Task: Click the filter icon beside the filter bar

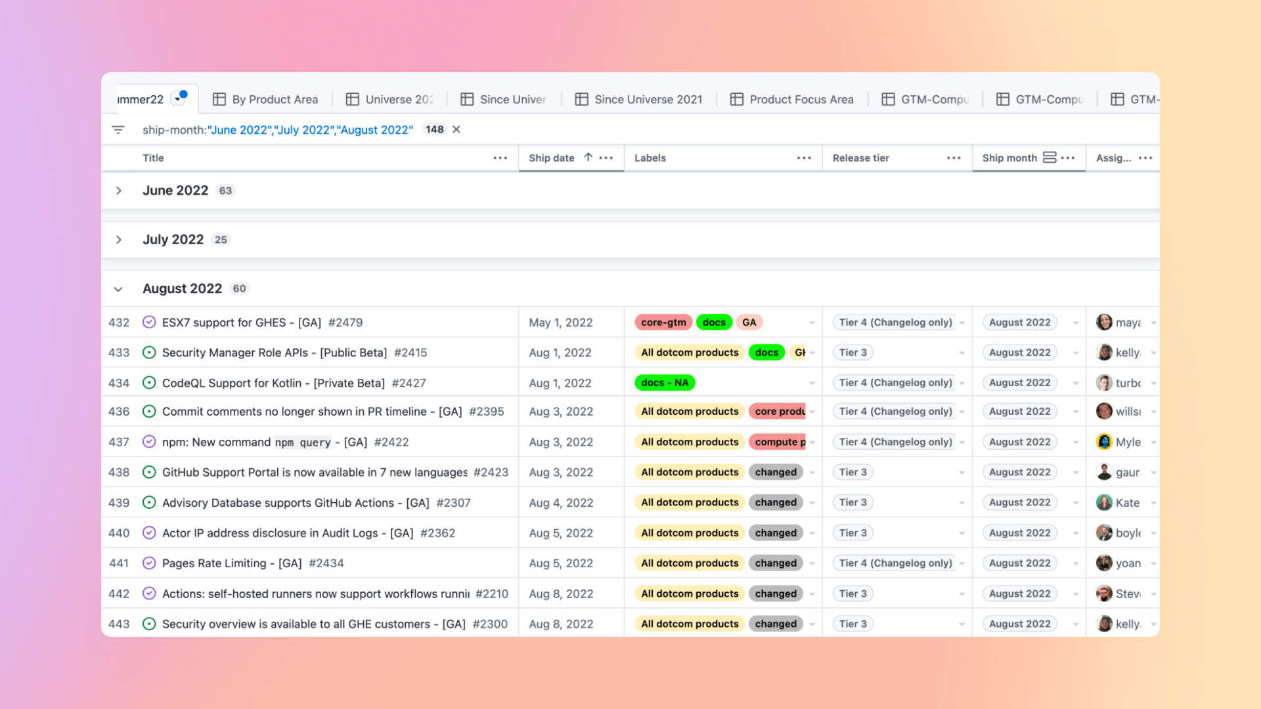Action: [x=118, y=129]
